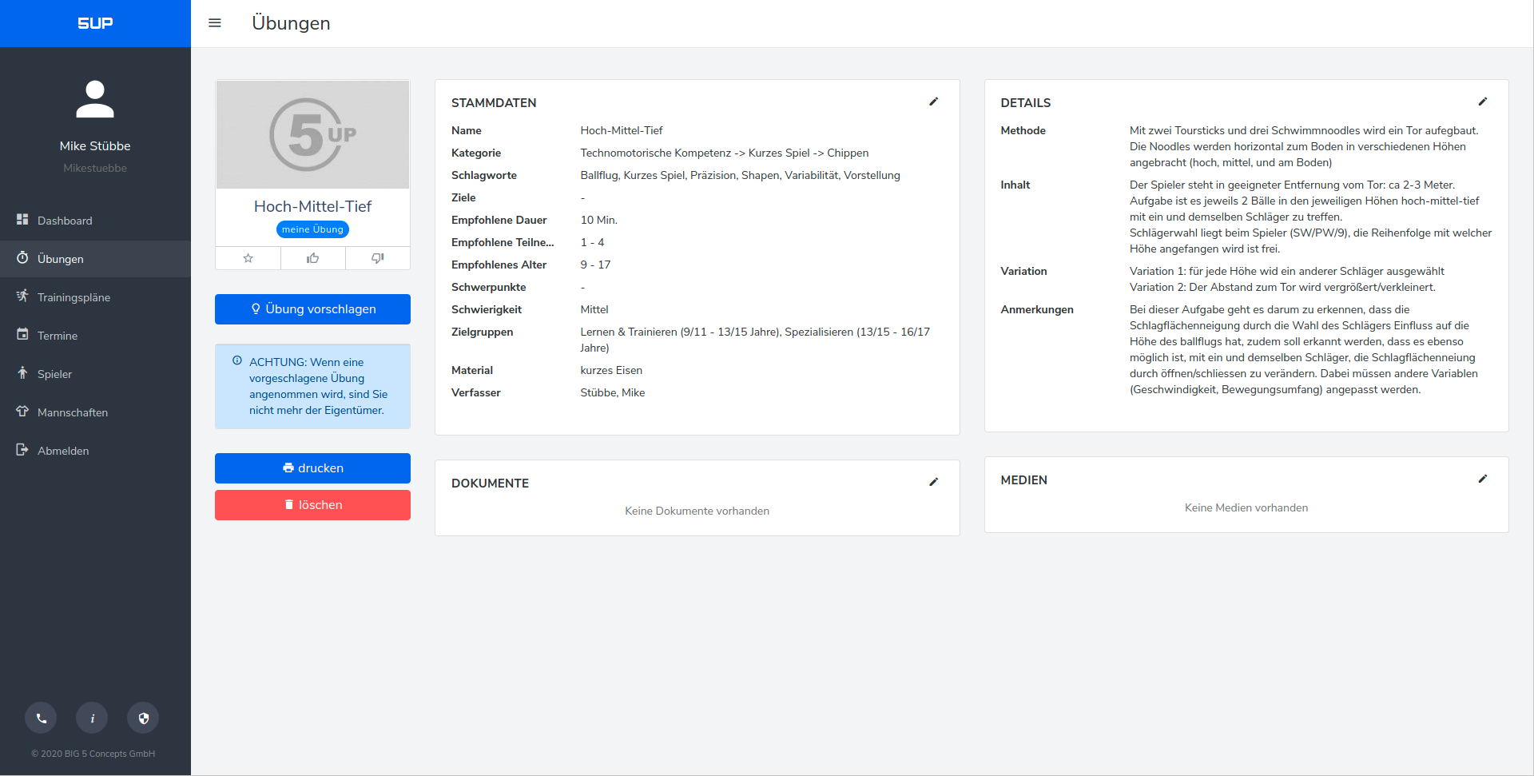
Task: Click the phone contact icon
Action: coord(41,718)
